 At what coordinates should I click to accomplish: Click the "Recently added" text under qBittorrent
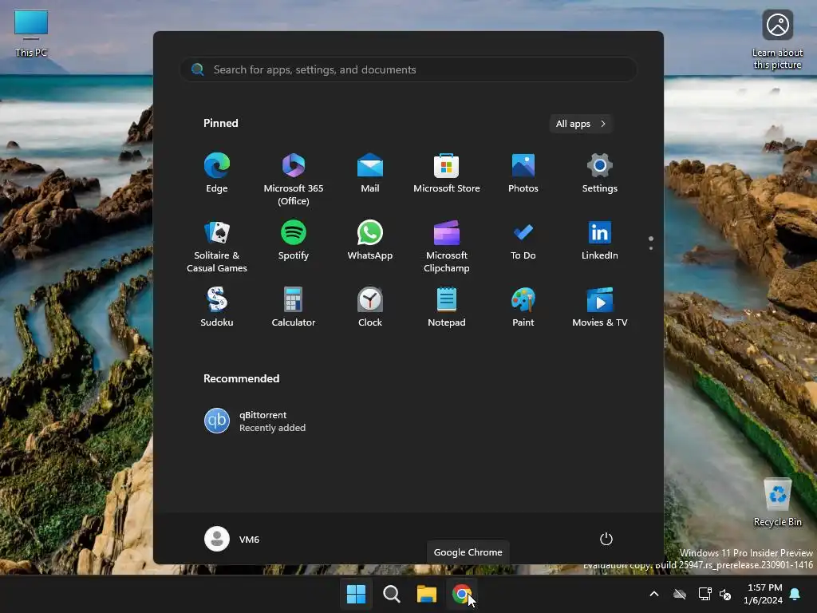[273, 428]
